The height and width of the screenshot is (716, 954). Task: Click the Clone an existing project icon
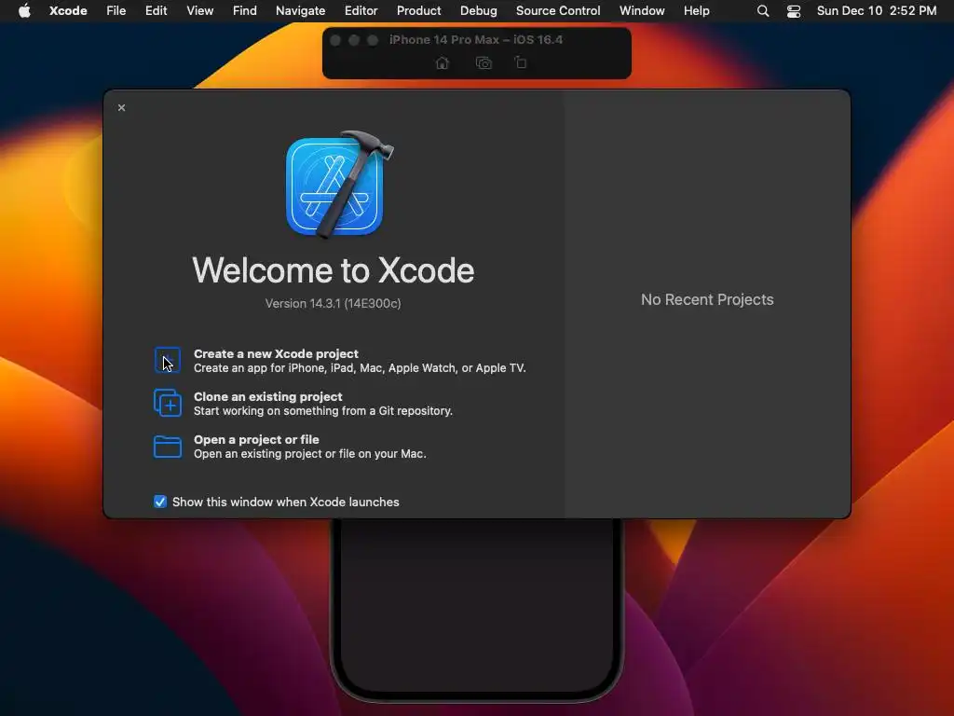point(168,403)
